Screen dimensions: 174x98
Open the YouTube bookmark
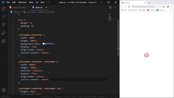coord(151,10)
